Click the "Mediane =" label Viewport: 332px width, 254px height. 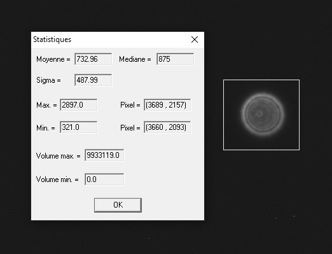click(x=135, y=59)
